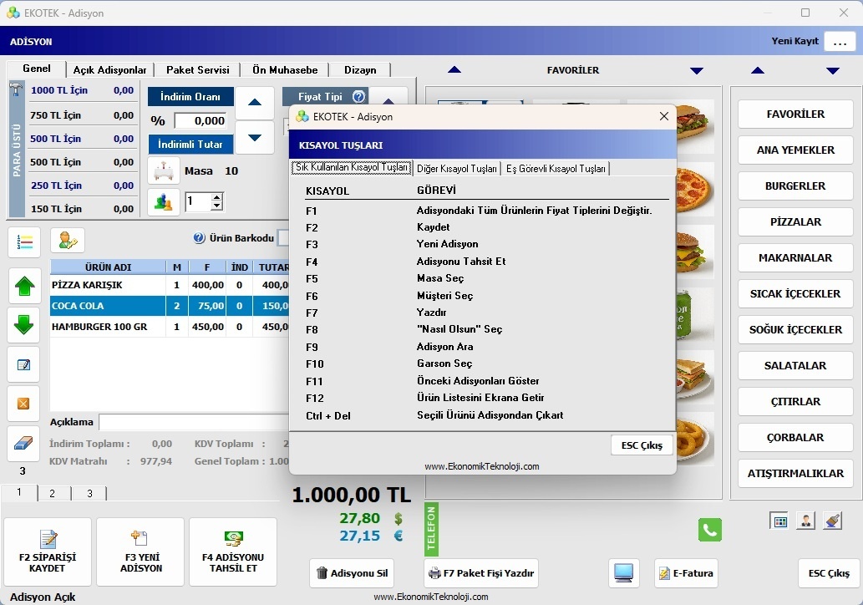The width and height of the screenshot is (863, 605).
Task: Click the note edit icon below green arrows
Action: [x=23, y=364]
